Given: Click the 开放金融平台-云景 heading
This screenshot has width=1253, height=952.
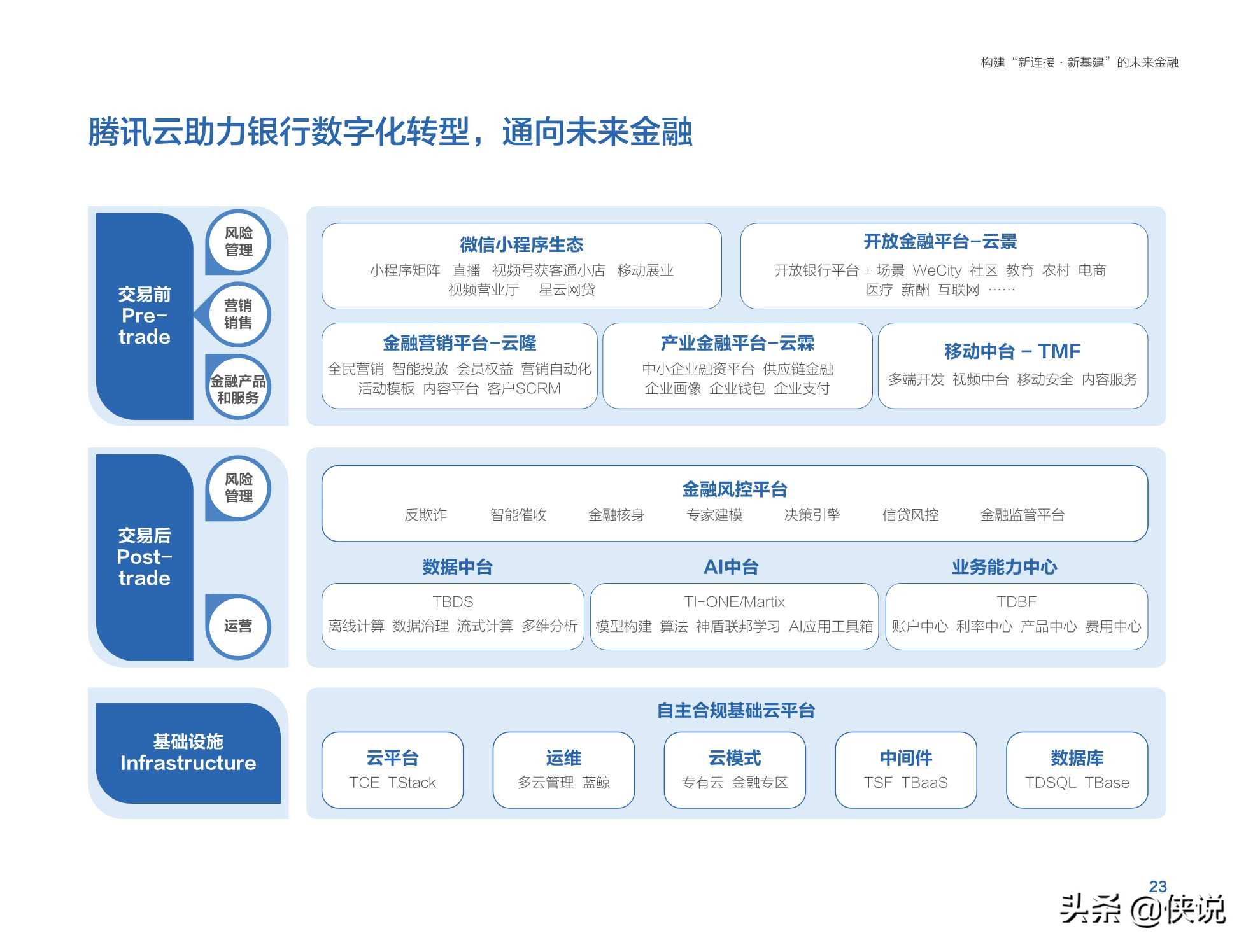Looking at the screenshot, I should 940,242.
